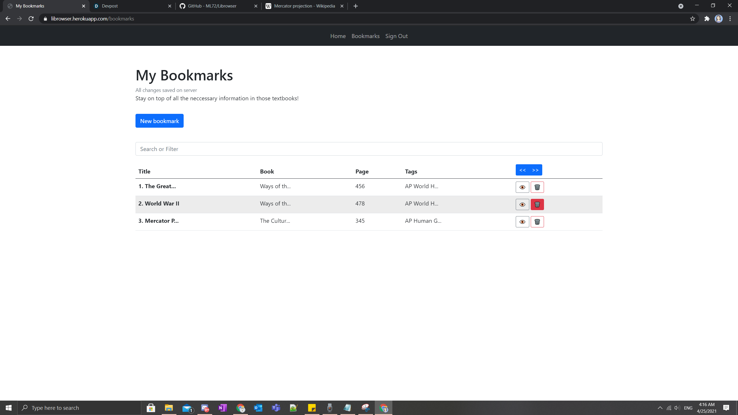Delete The Great... bookmark via trash icon

coord(537,187)
